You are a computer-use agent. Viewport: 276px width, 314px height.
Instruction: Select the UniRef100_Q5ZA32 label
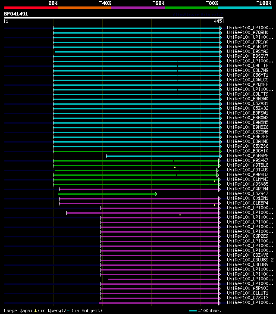click(248, 108)
